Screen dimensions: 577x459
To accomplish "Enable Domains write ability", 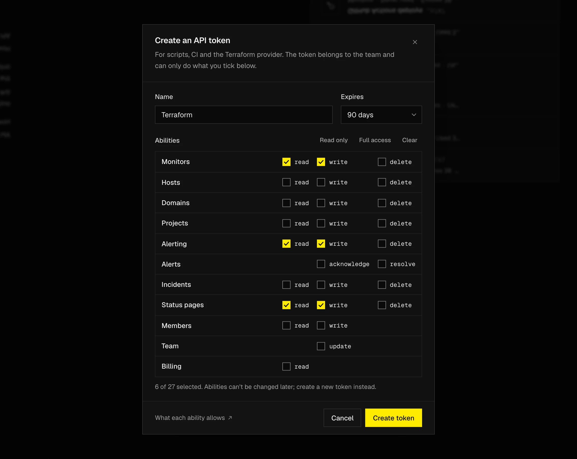I will pyautogui.click(x=321, y=203).
